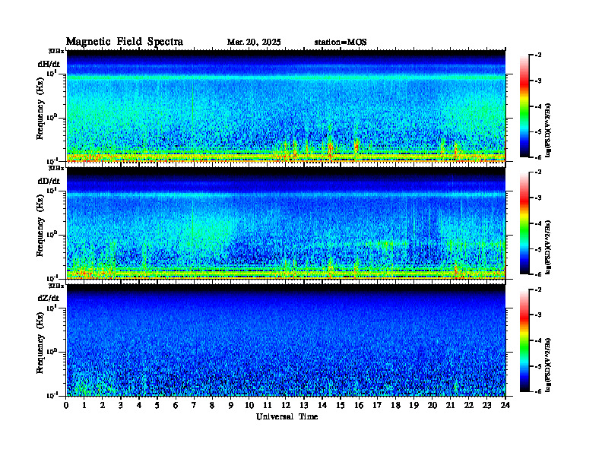Click the color bar beside the dH/dt panel
This screenshot has height=465, width=602.
pyautogui.click(x=524, y=106)
